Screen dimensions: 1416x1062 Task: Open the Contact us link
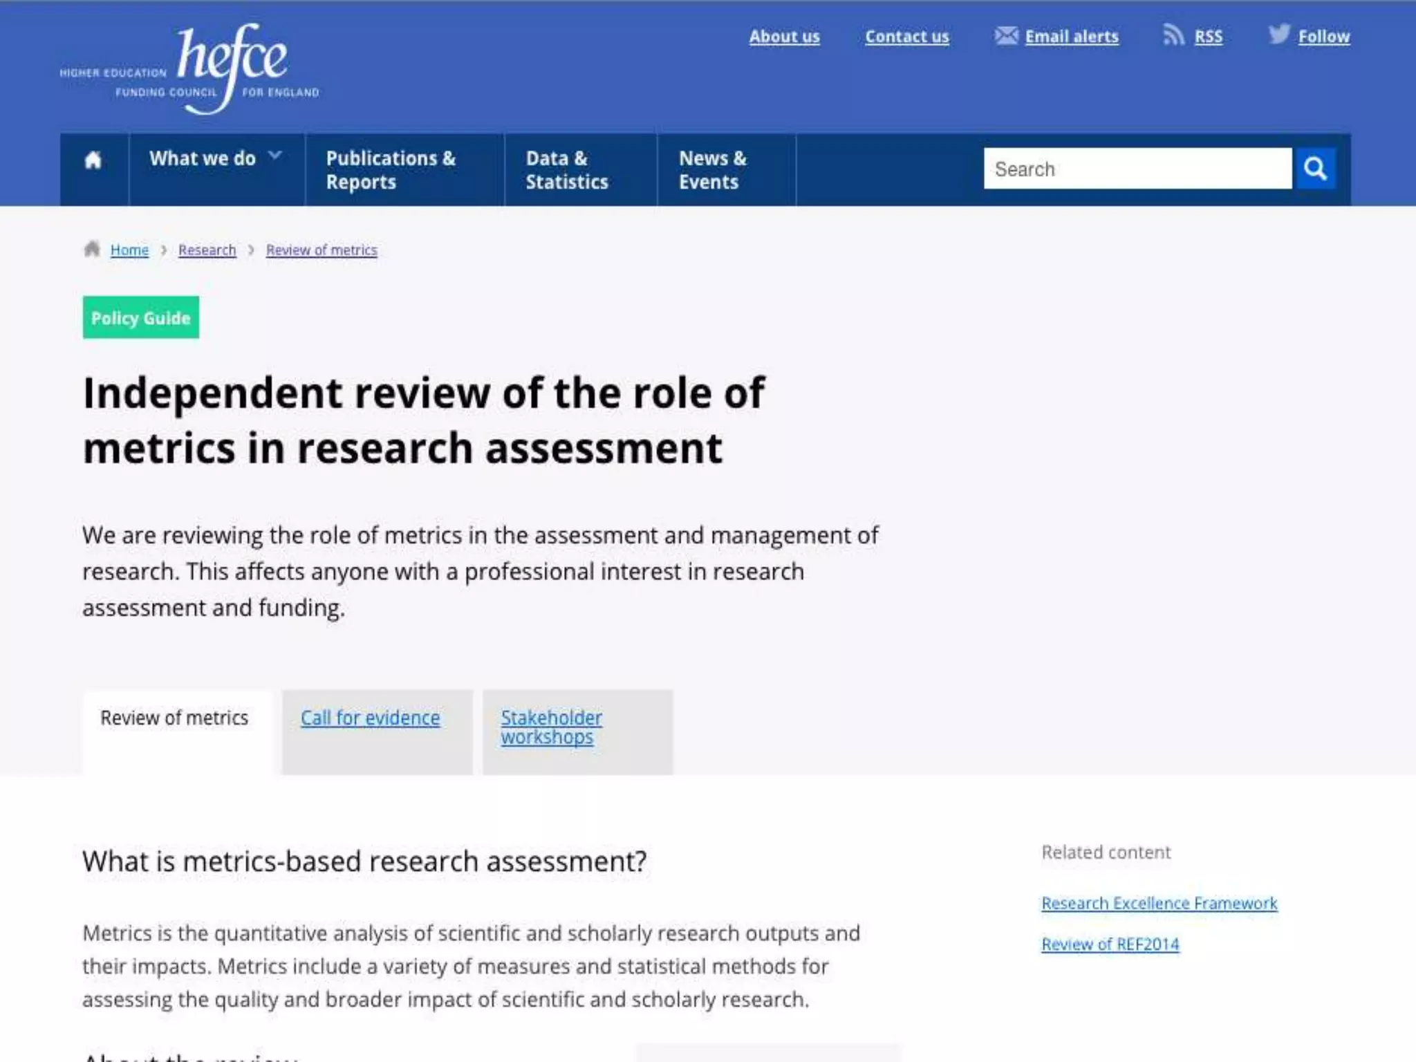906,37
